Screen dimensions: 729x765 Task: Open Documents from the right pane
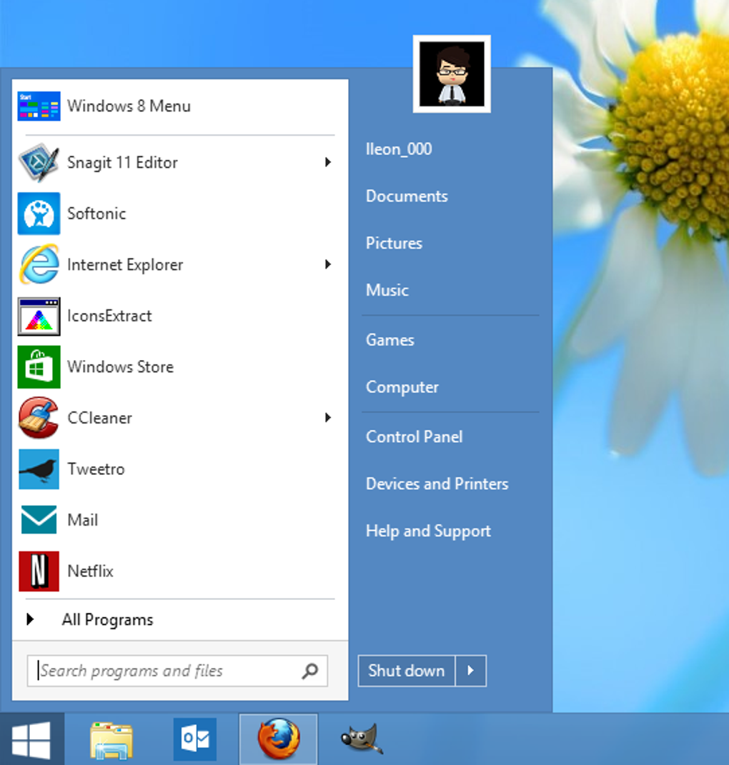tap(407, 196)
